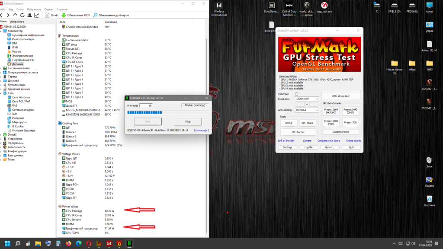Switch to the Меню tab above tree
The height and width of the screenshot is (249, 443).
pos(3,22)
